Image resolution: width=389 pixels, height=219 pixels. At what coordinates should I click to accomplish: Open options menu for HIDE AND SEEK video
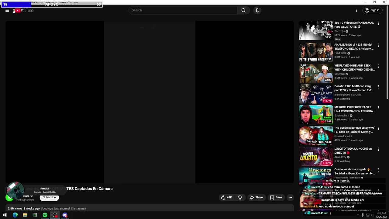(x=379, y=66)
